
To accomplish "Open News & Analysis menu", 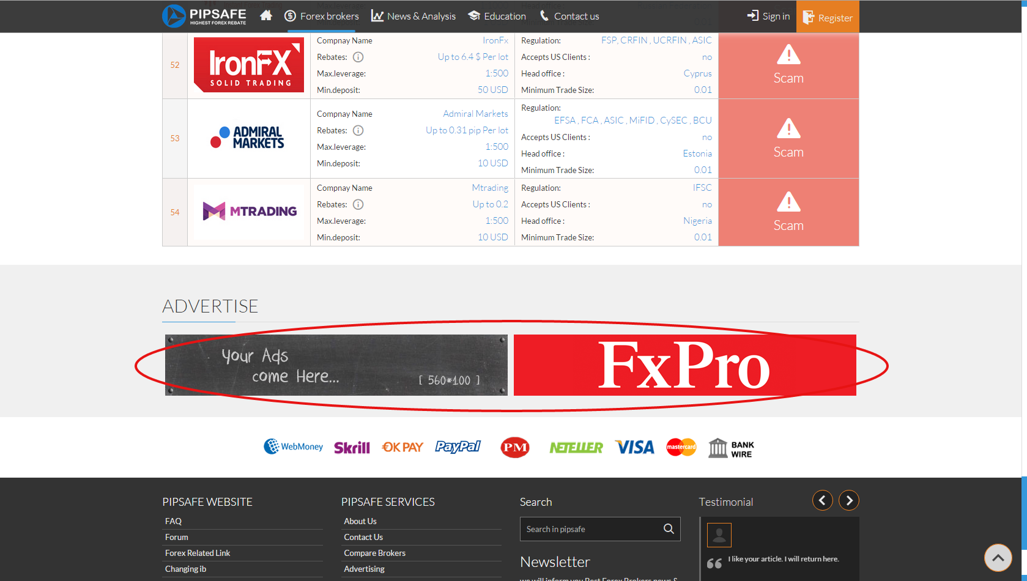I will [413, 16].
